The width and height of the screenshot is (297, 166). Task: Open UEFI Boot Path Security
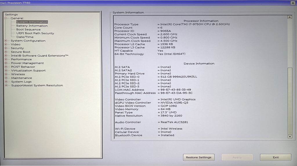[x=35, y=33]
